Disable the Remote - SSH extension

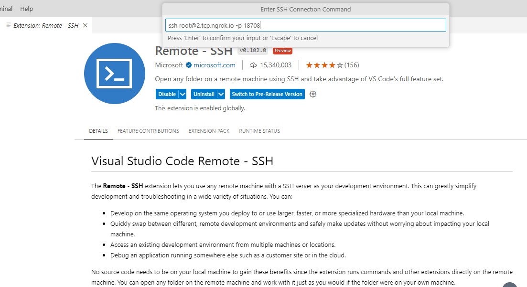[167, 94]
